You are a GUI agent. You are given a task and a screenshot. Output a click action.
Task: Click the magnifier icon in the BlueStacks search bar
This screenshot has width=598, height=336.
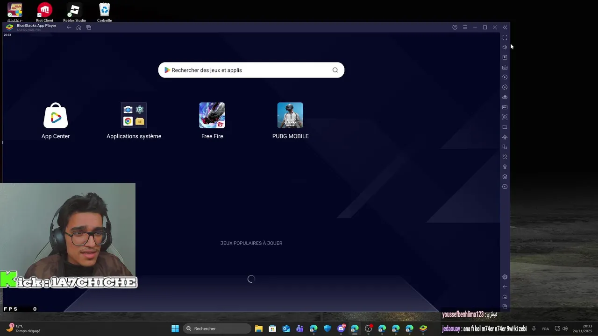pyautogui.click(x=335, y=70)
